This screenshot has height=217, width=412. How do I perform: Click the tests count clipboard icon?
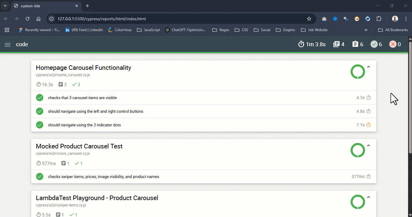(x=355, y=44)
